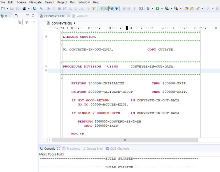Click the Next Annotation icon
This screenshot has width=220, height=172.
pyautogui.click(x=208, y=8)
